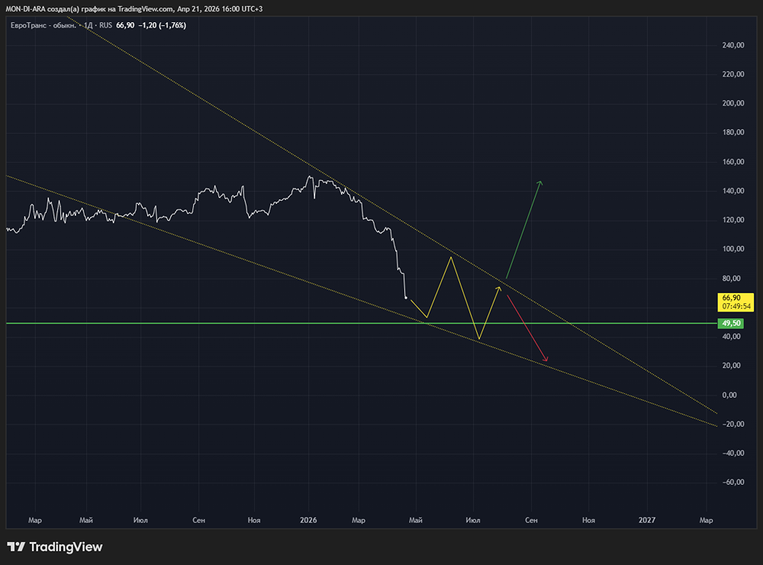Click the Ноя label left of 2026

[x=254, y=520]
